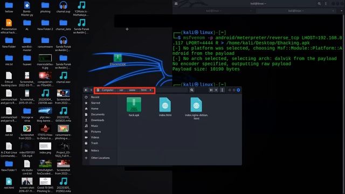Select the huawei desktop folder
345x194 pixels.
point(27,60)
